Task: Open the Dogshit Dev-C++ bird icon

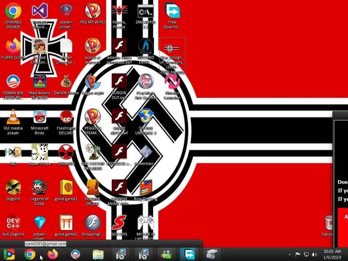Action: tap(13, 190)
